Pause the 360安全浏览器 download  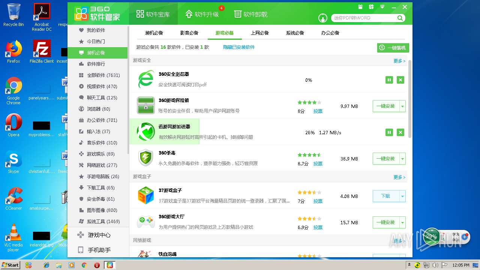[x=389, y=80]
